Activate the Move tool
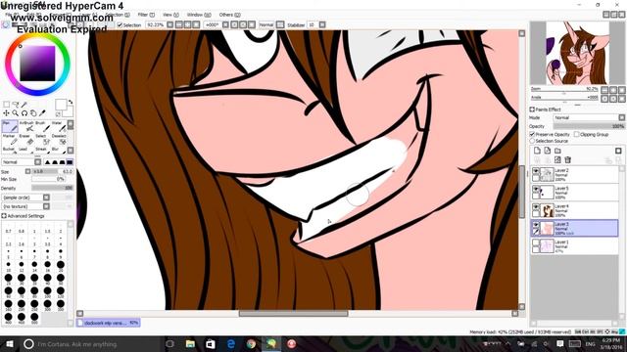The image size is (627, 352). (7, 113)
